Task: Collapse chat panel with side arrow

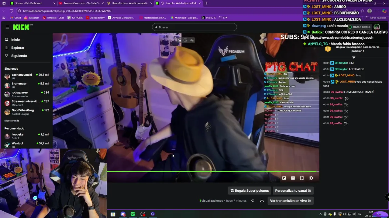Action: click(387, 197)
